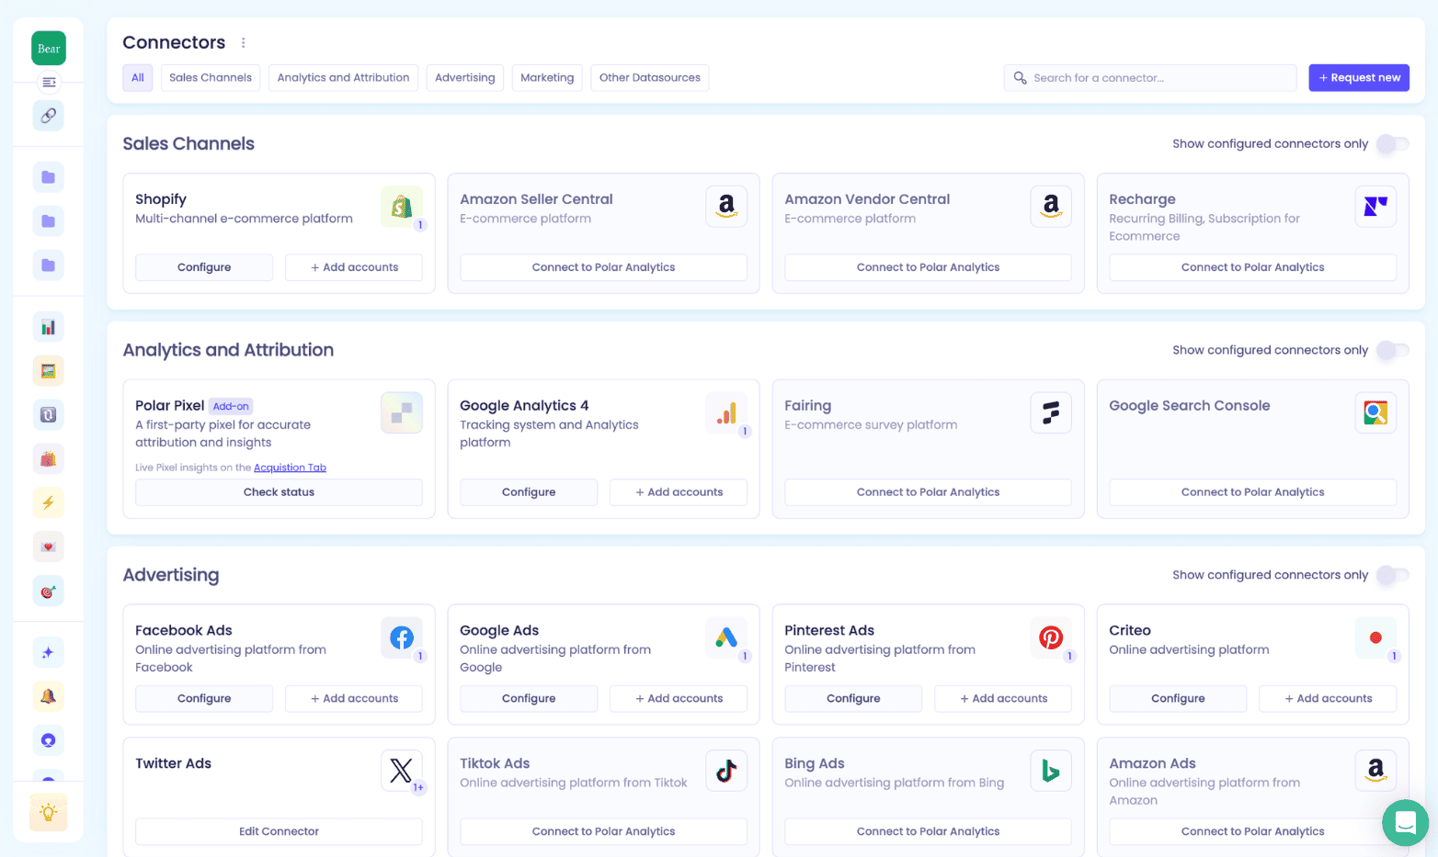Select the All filter tab
This screenshot has height=857, width=1438.
coord(138,78)
